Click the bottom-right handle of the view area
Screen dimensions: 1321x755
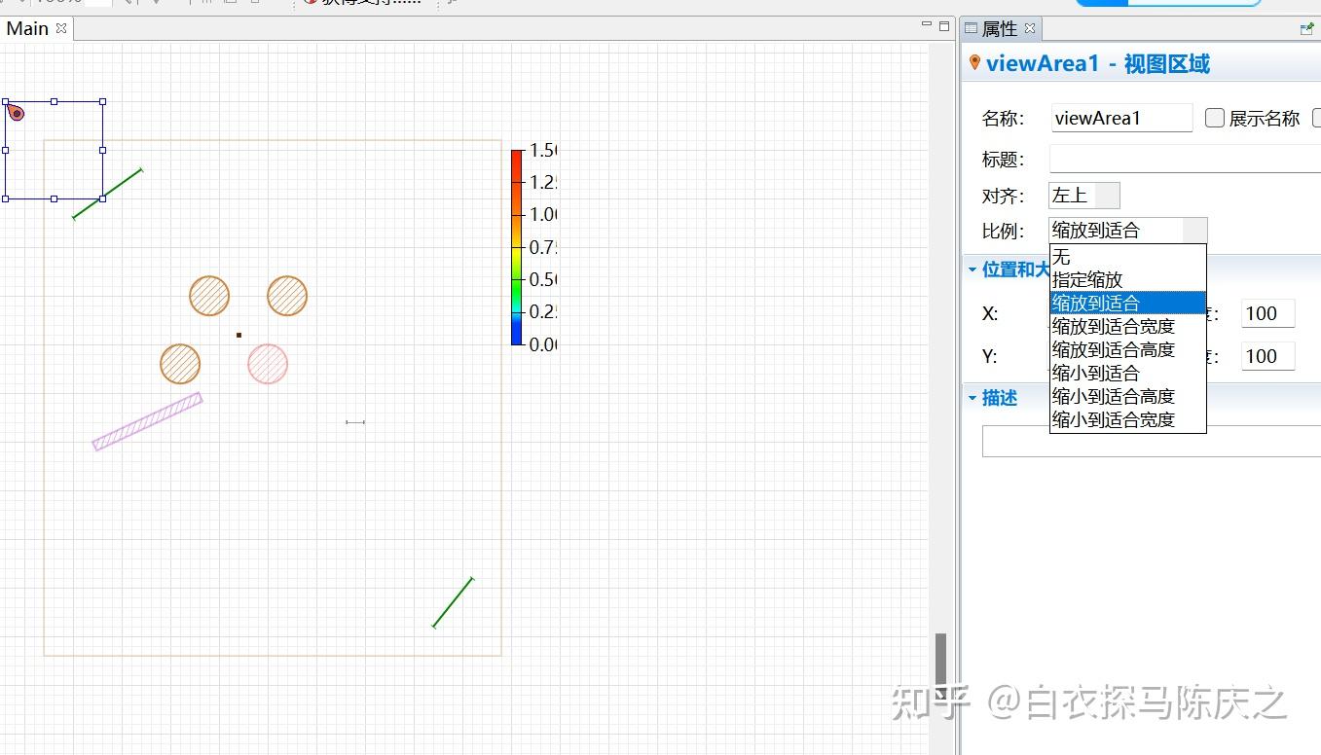pos(102,198)
